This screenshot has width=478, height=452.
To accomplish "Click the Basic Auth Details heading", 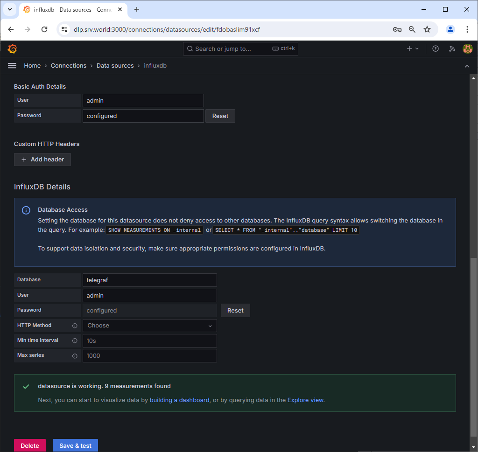I will click(x=40, y=86).
